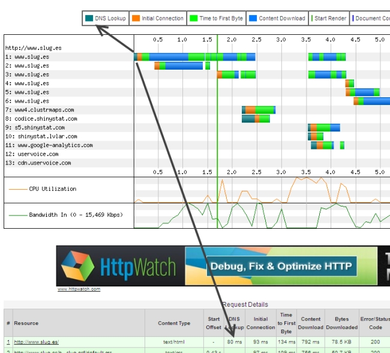
Task: Click the 200 status code cell
Action: point(375,342)
